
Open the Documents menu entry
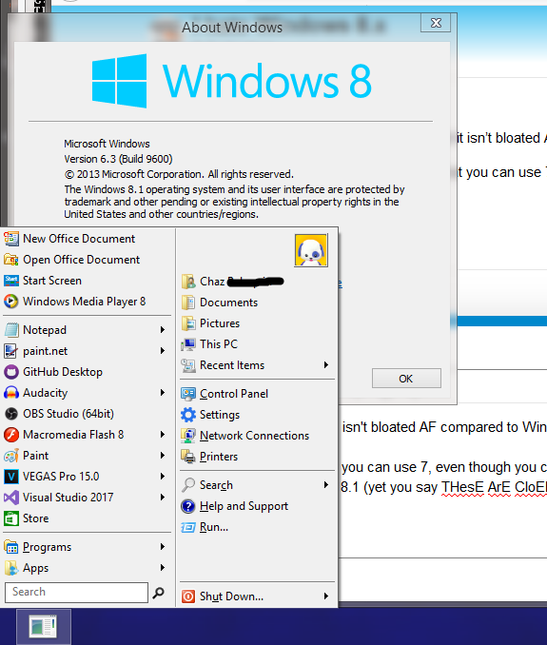click(257, 303)
